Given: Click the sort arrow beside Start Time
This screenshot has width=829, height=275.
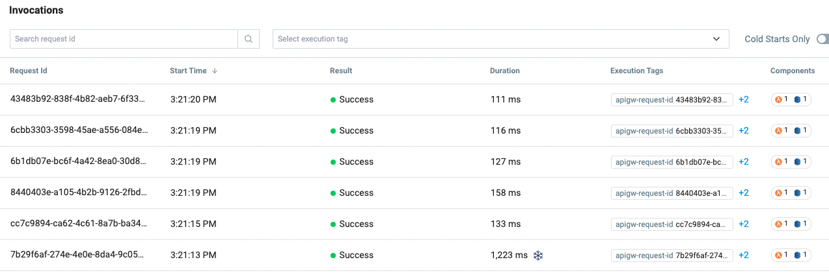Looking at the screenshot, I should tap(215, 71).
